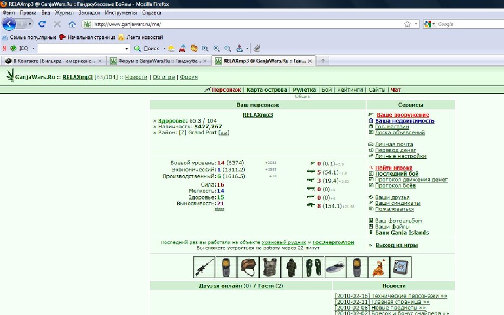Open the Файл menu
The height and width of the screenshot is (315, 504).
8,13
